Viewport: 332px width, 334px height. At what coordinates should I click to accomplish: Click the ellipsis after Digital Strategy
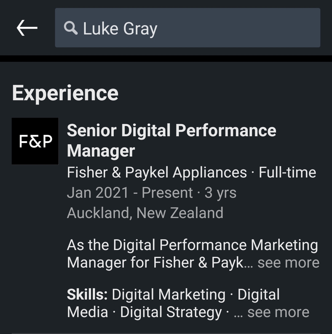[238, 313]
